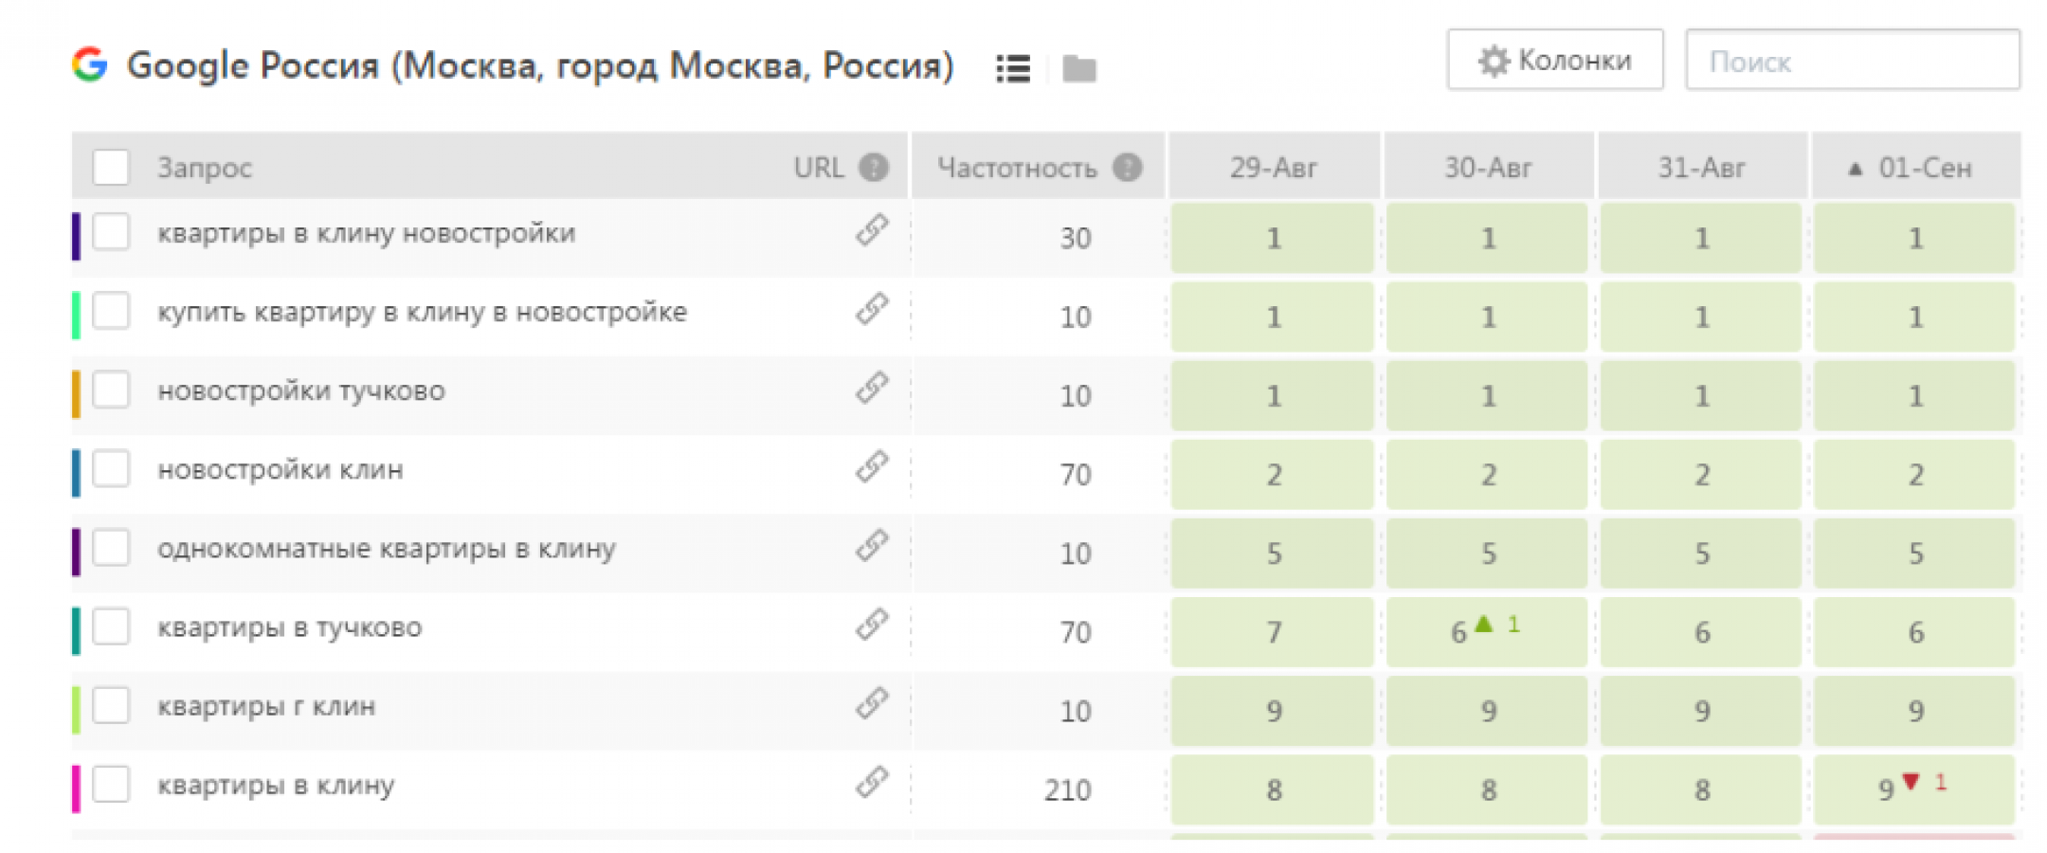2047x853 pixels.
Task: Sort by the 01-Сен column arrow
Action: point(1856,169)
